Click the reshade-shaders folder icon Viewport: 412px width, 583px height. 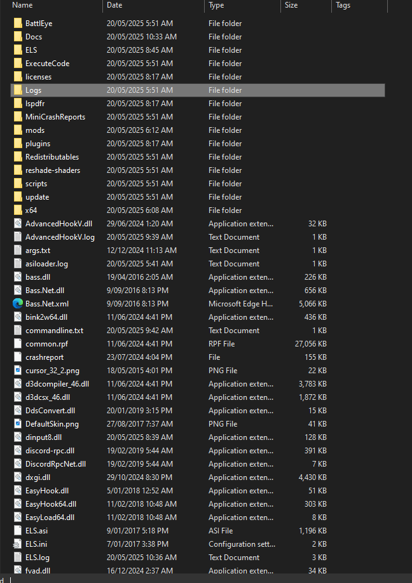[x=18, y=170]
